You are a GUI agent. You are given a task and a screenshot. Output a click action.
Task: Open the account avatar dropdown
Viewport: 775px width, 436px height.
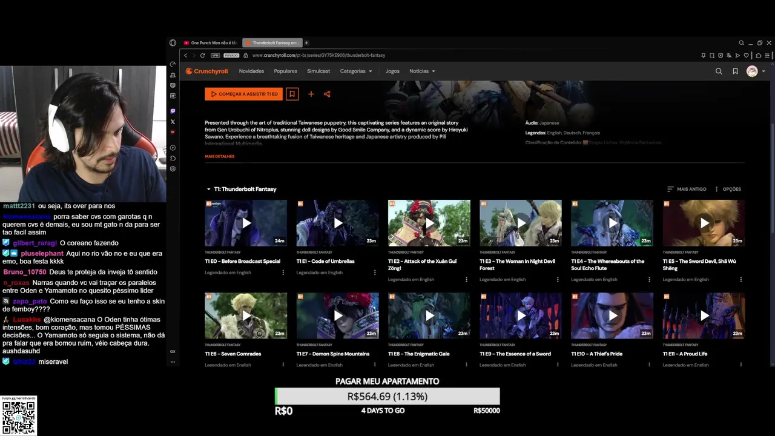pos(755,71)
